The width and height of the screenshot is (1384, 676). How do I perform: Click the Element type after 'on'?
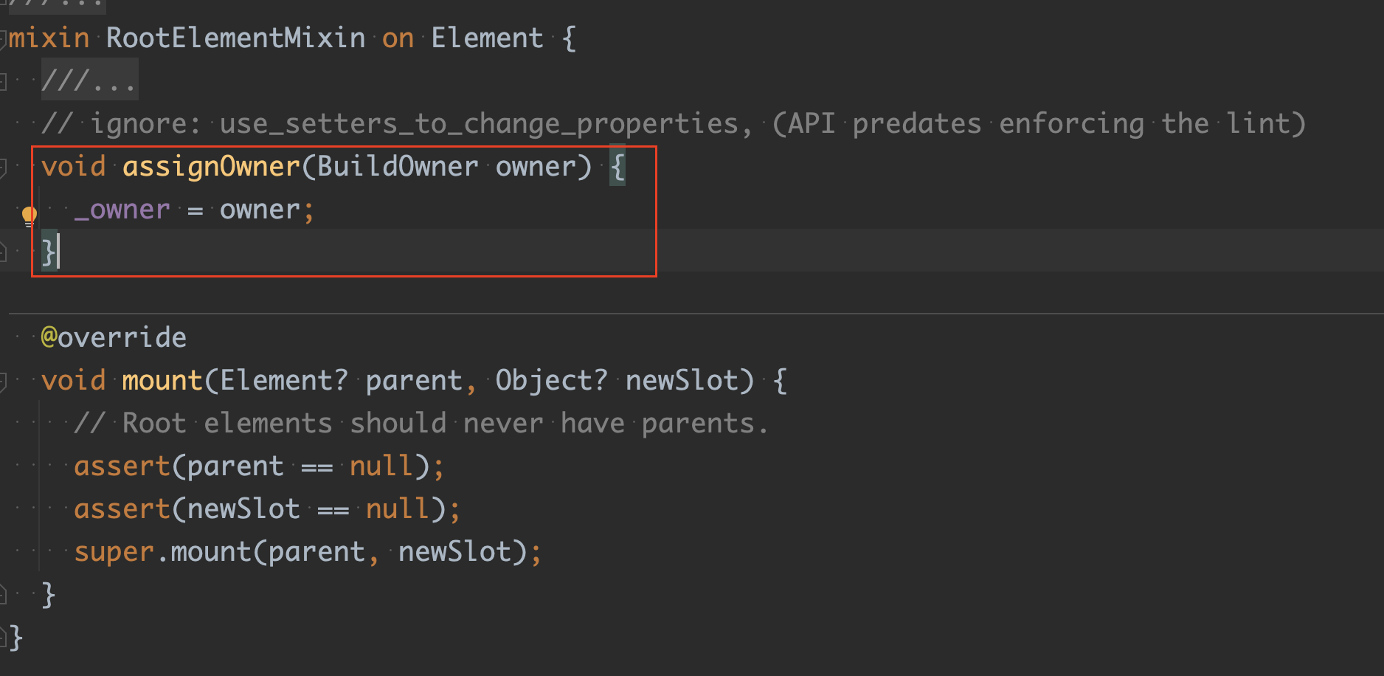point(487,38)
